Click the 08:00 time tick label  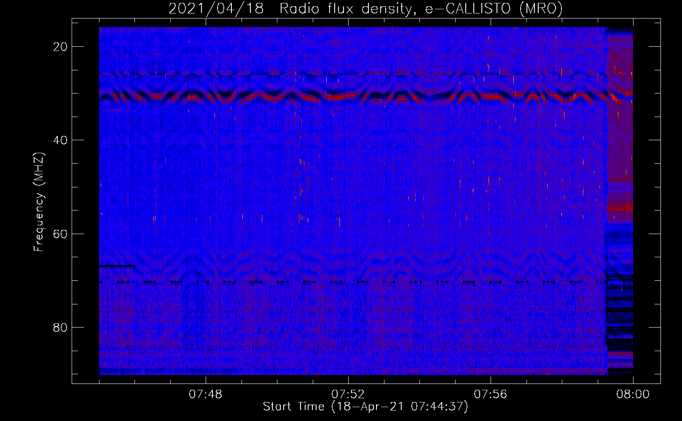coord(633,394)
